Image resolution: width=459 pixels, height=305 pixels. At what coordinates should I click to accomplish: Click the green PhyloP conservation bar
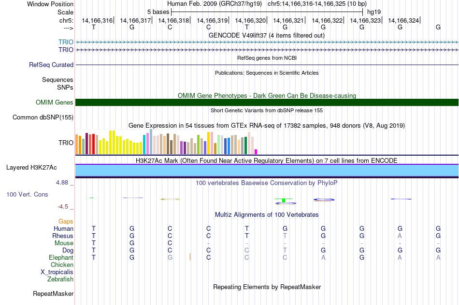[x=283, y=200]
